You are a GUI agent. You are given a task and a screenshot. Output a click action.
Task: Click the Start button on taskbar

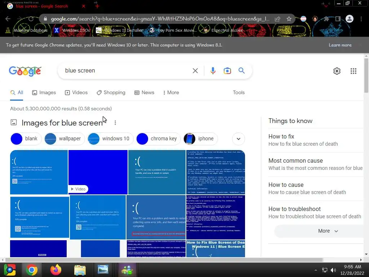10,270
